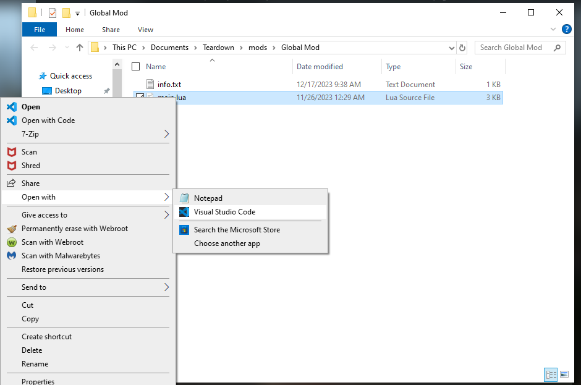Click the Malwarebytes scan icon
Viewport: 581px width, 385px height.
11,256
